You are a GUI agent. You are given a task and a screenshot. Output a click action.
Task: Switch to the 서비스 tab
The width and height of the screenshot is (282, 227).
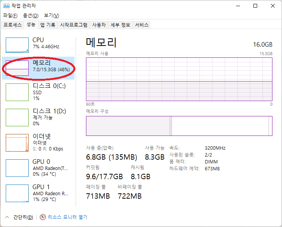tap(142, 25)
